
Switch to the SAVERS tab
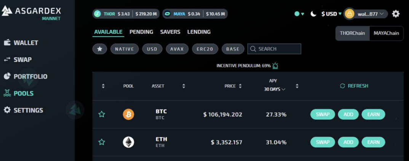tap(170, 32)
